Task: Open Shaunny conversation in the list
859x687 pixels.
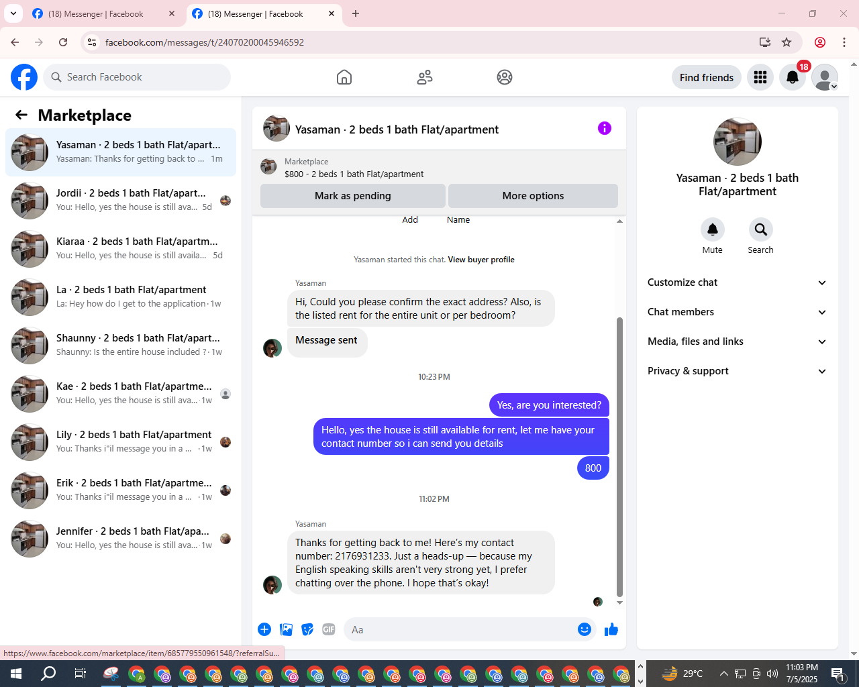Action: point(121,346)
